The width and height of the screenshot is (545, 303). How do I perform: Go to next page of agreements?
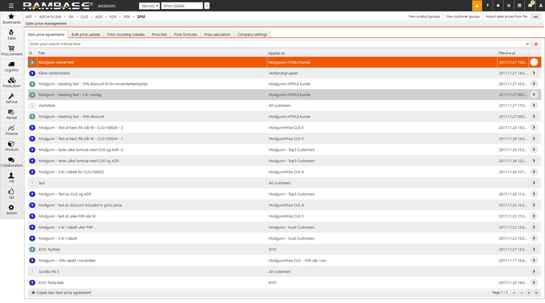point(529,293)
